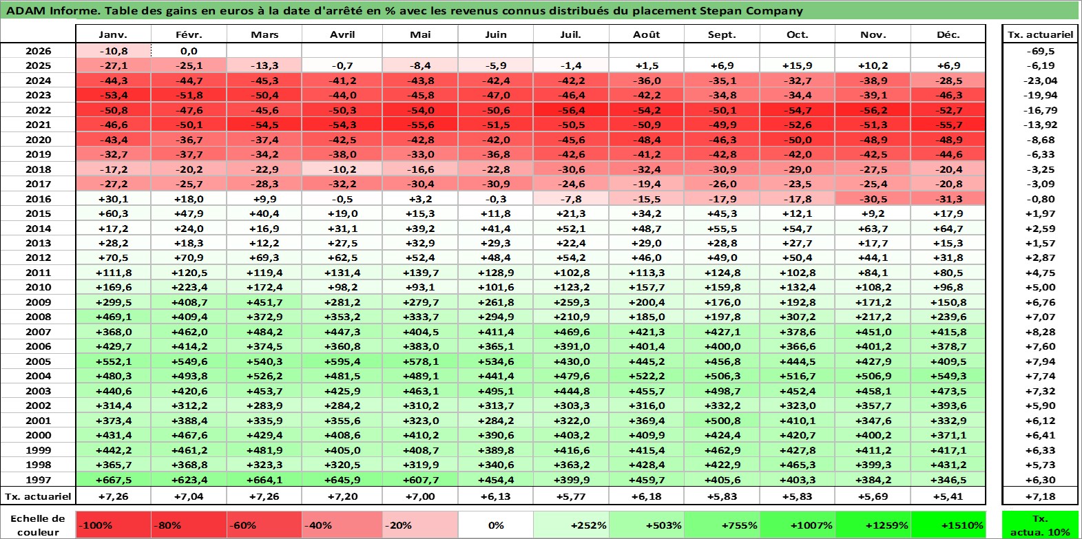Select the 2010 Févr. cell '+223,4'

coord(189,287)
